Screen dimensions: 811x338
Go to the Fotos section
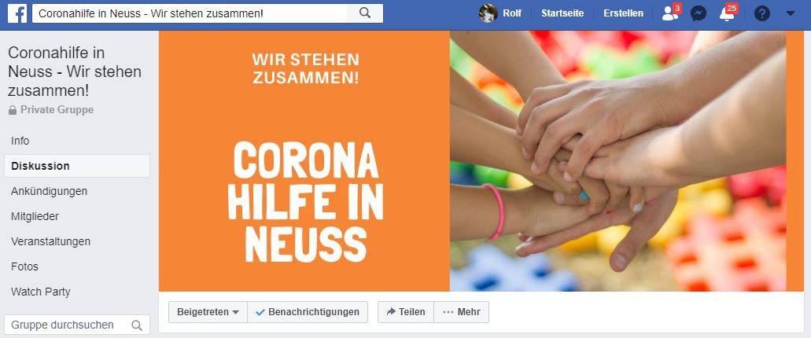pos(25,266)
